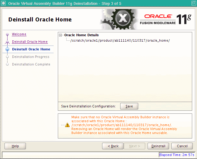Click the Oracle Fusion Middleware 11g logo

tap(165, 19)
